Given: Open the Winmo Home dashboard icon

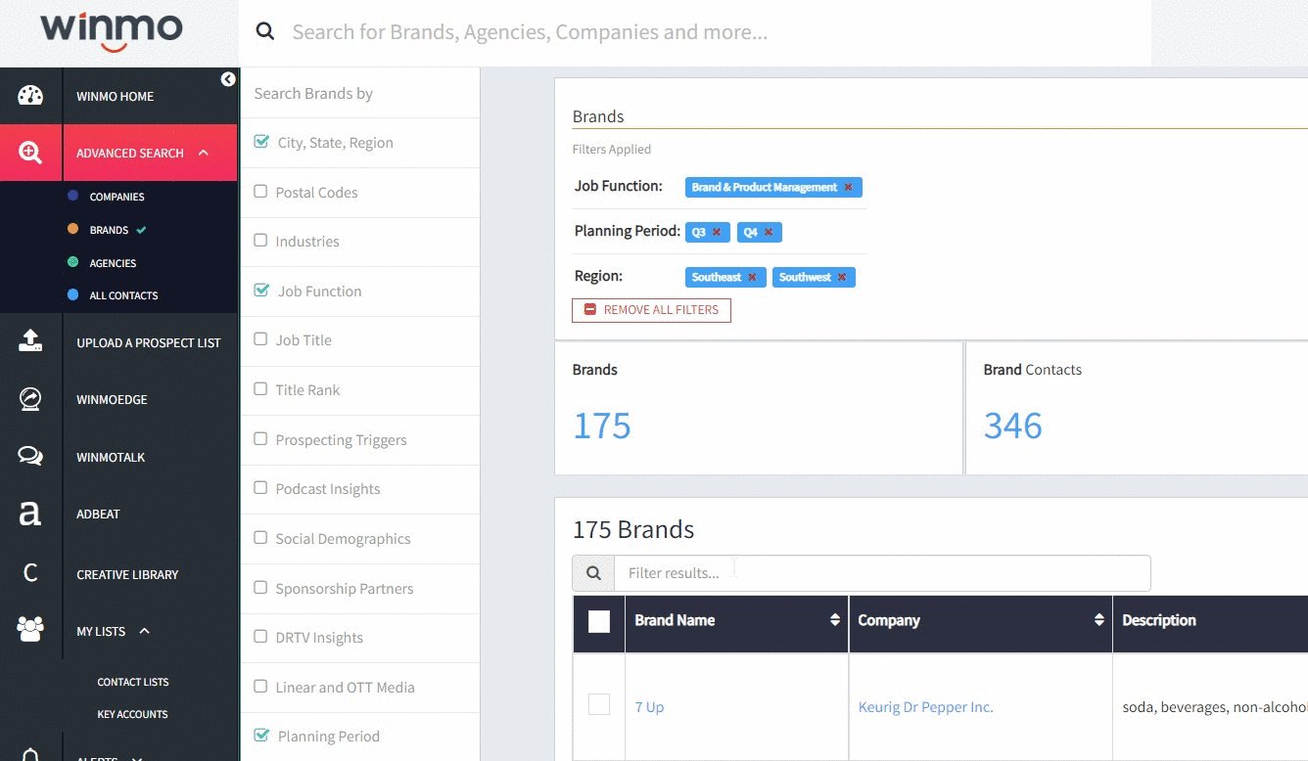Looking at the screenshot, I should pyautogui.click(x=30, y=96).
